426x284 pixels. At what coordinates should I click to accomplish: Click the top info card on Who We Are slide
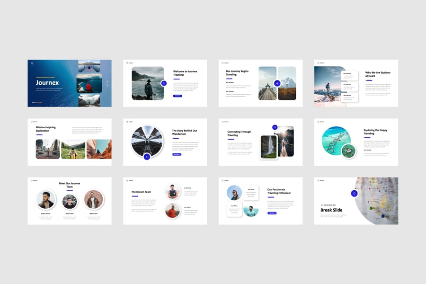(349, 75)
